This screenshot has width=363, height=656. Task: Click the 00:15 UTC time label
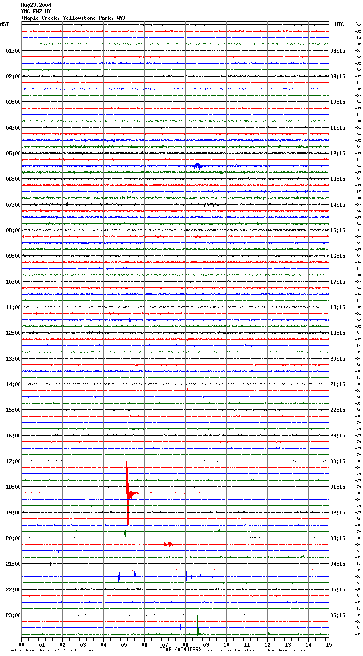[x=338, y=461]
